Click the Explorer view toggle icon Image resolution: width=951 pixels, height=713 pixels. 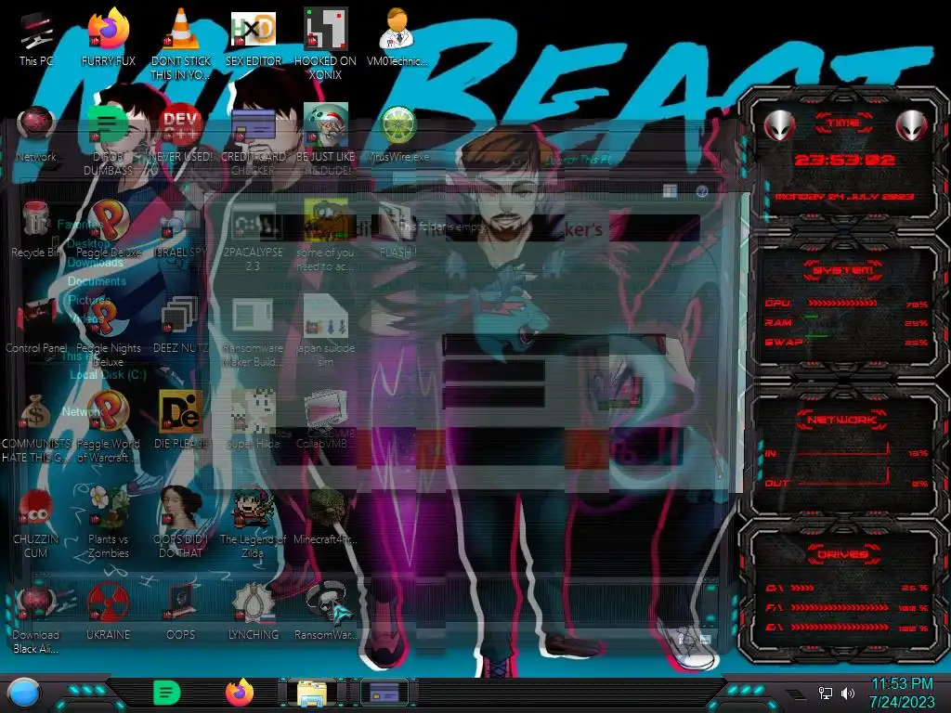click(670, 191)
